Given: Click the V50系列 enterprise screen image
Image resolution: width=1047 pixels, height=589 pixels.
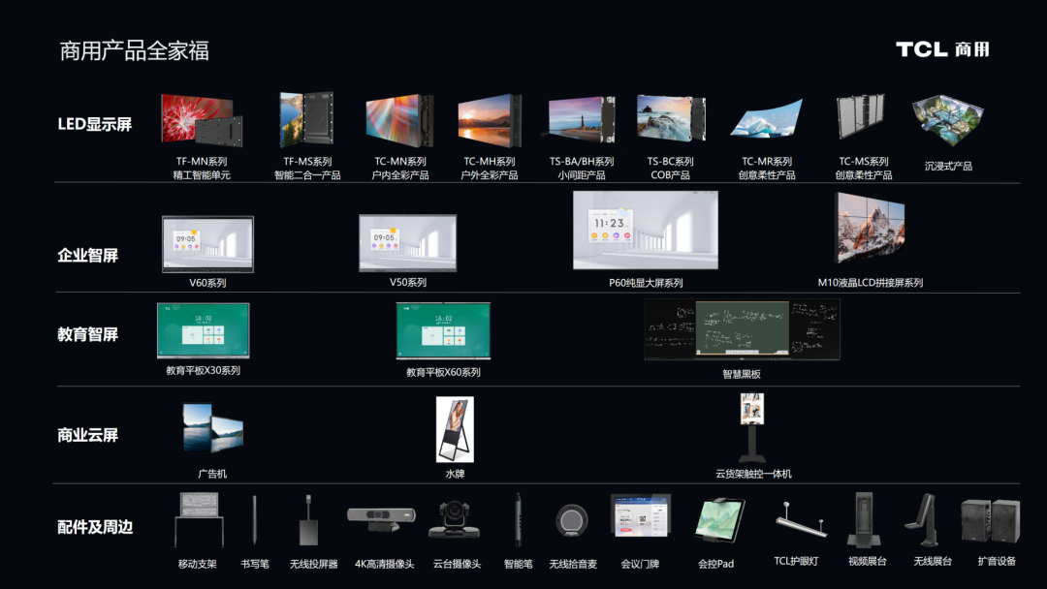Looking at the screenshot, I should coord(408,243).
